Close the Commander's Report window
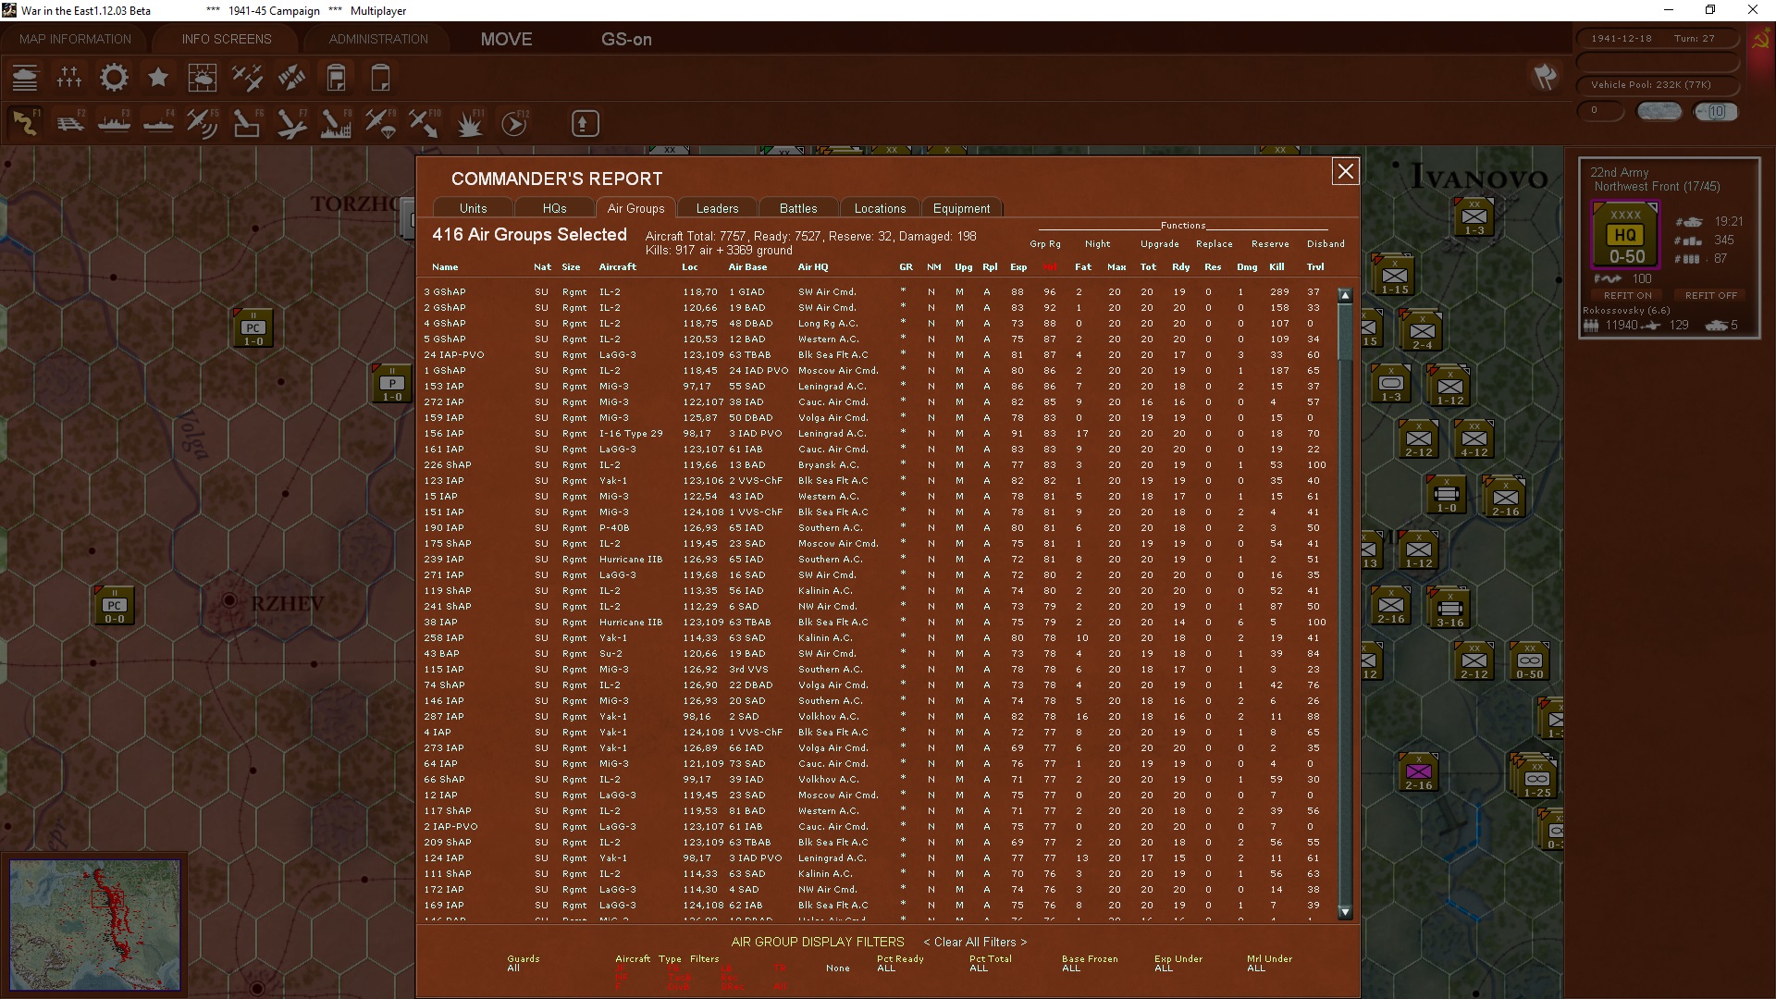The height and width of the screenshot is (999, 1776). tap(1345, 171)
